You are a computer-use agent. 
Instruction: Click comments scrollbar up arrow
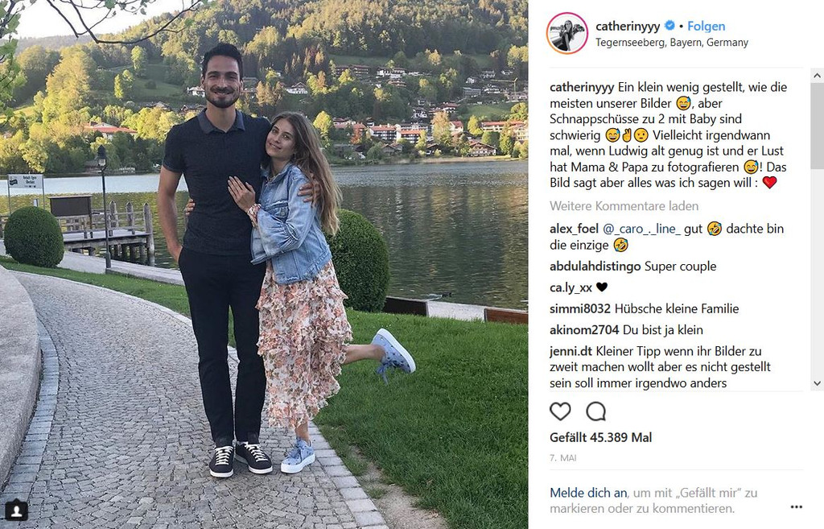pyautogui.click(x=818, y=76)
